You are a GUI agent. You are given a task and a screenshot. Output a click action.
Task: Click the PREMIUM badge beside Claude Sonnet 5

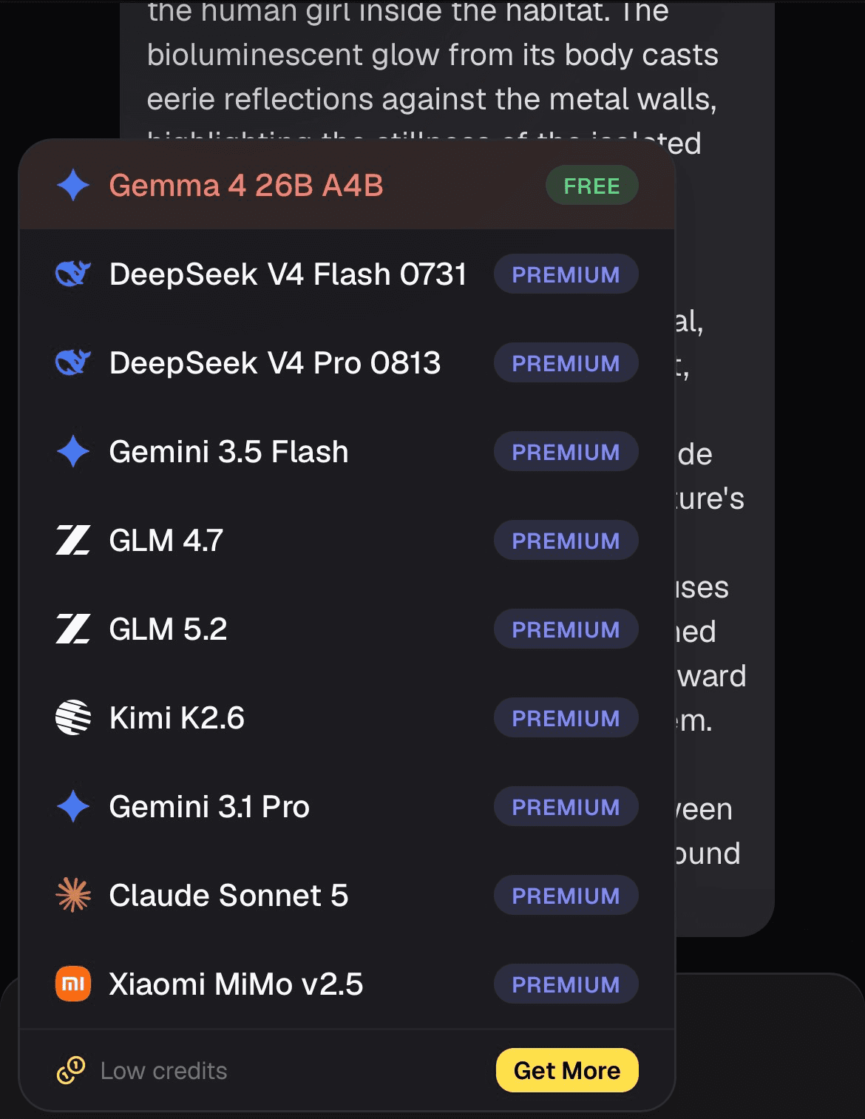(x=566, y=895)
